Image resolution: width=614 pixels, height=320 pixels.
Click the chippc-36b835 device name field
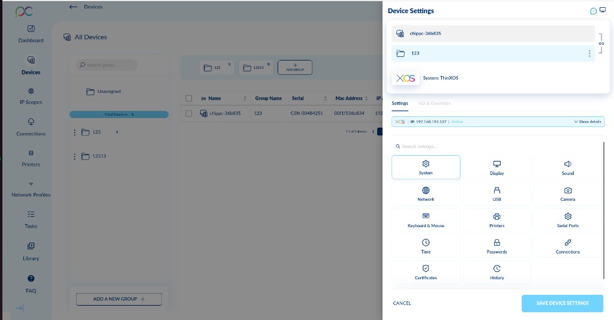[493, 34]
